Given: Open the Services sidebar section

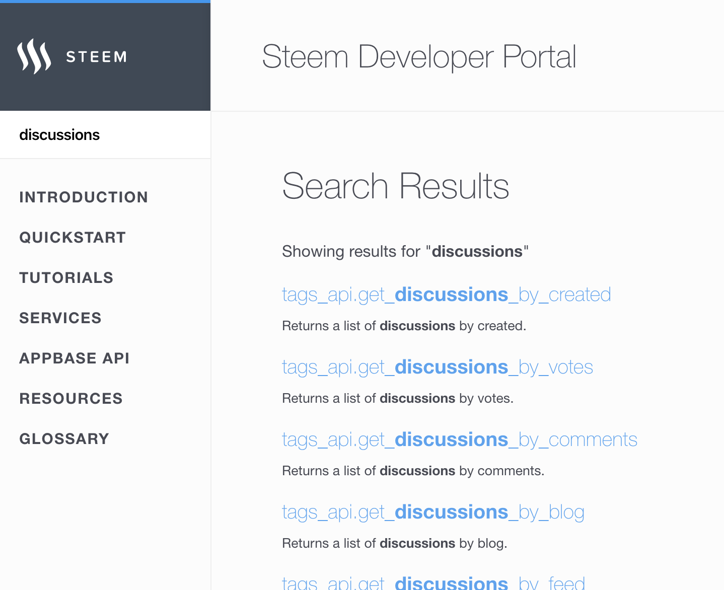Looking at the screenshot, I should point(60,318).
